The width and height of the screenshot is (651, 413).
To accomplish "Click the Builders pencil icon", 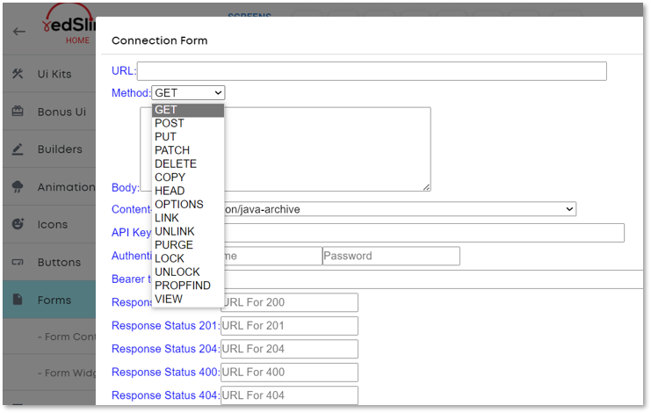I will [x=18, y=149].
